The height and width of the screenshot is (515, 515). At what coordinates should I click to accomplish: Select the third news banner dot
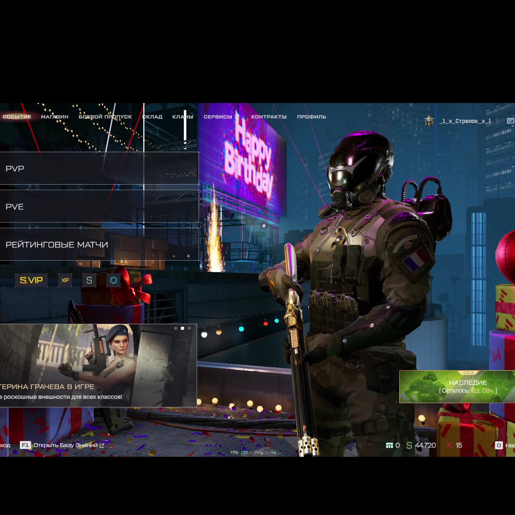click(x=189, y=328)
